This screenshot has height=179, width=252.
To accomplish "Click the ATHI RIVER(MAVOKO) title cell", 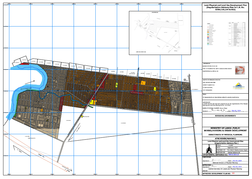I will click(225, 138).
